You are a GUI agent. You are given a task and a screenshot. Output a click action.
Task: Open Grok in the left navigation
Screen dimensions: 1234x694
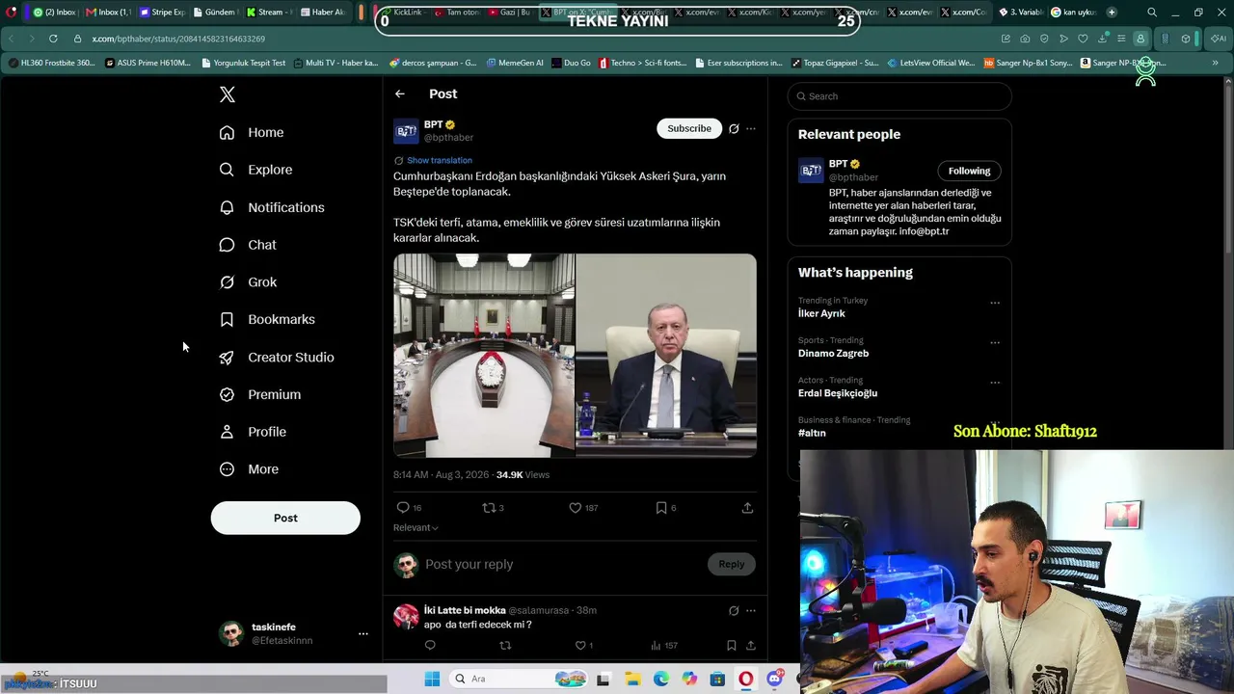coord(248,282)
